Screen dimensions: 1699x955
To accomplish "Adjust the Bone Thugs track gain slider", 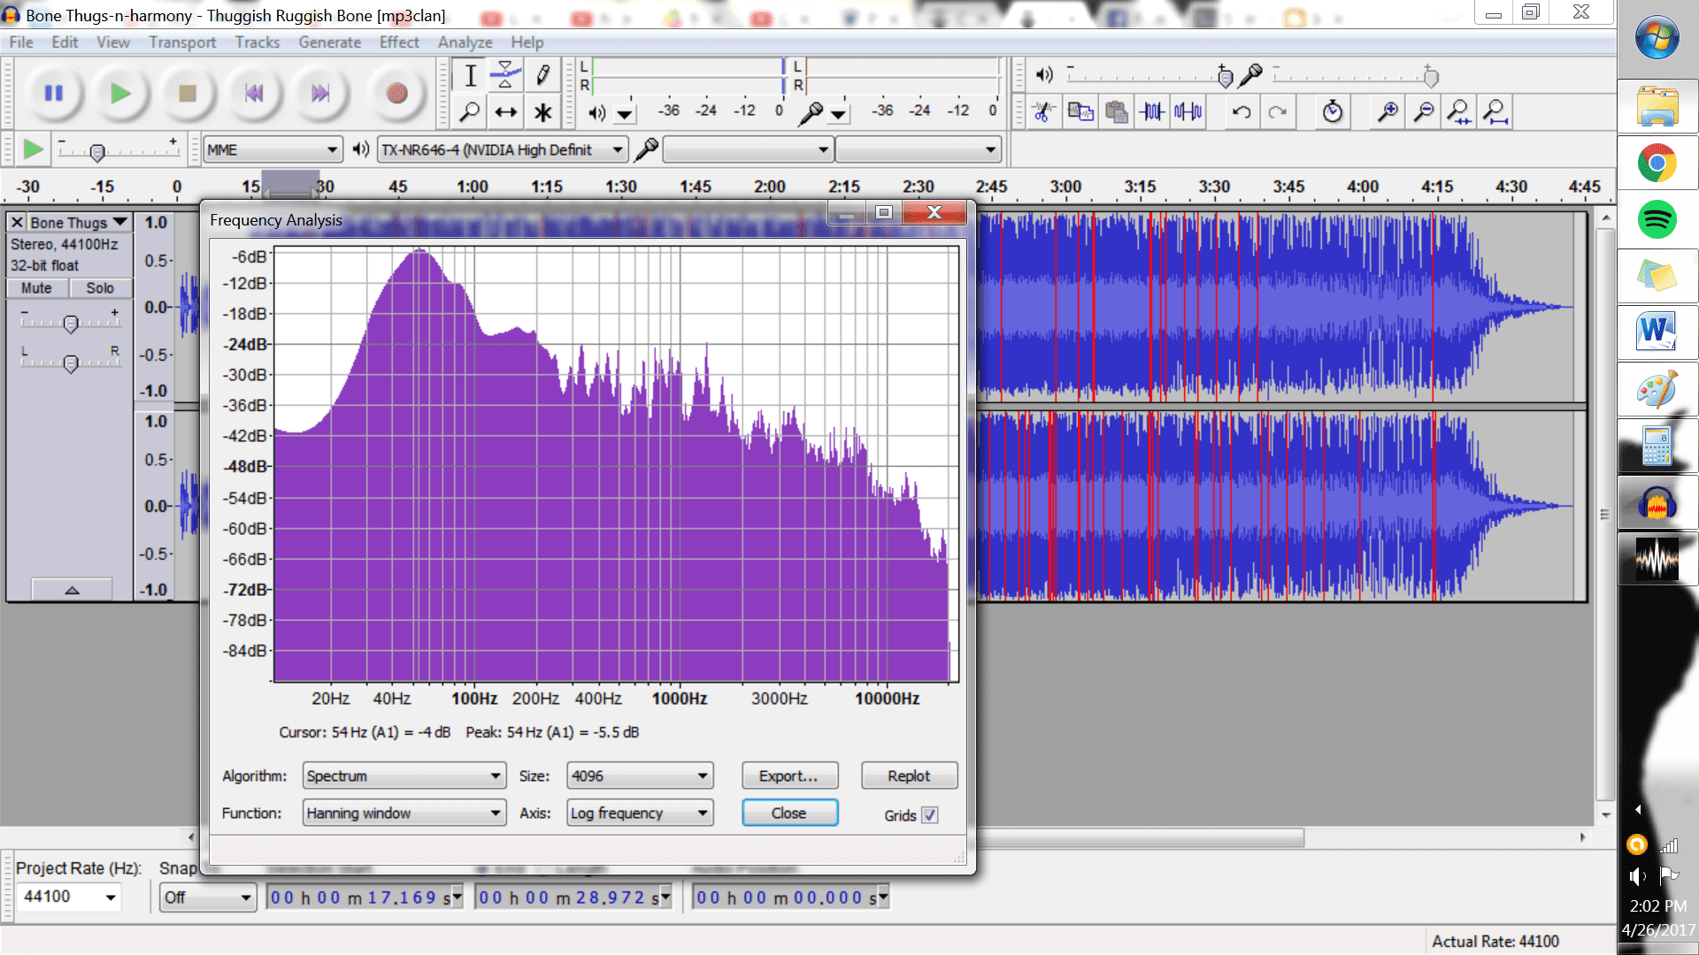I will tap(71, 324).
